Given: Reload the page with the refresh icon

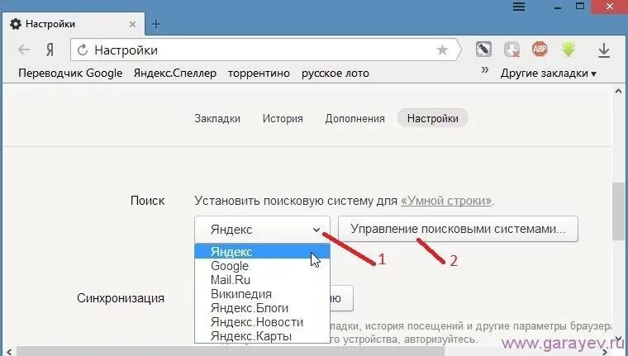Looking at the screenshot, I should pos(83,50).
